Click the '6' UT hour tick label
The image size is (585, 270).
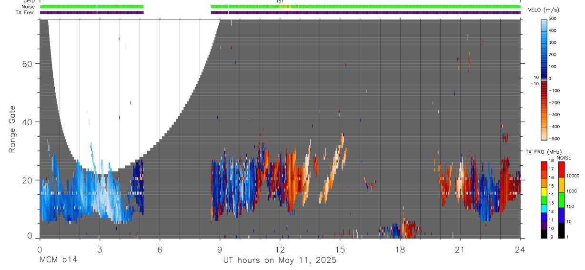160,249
